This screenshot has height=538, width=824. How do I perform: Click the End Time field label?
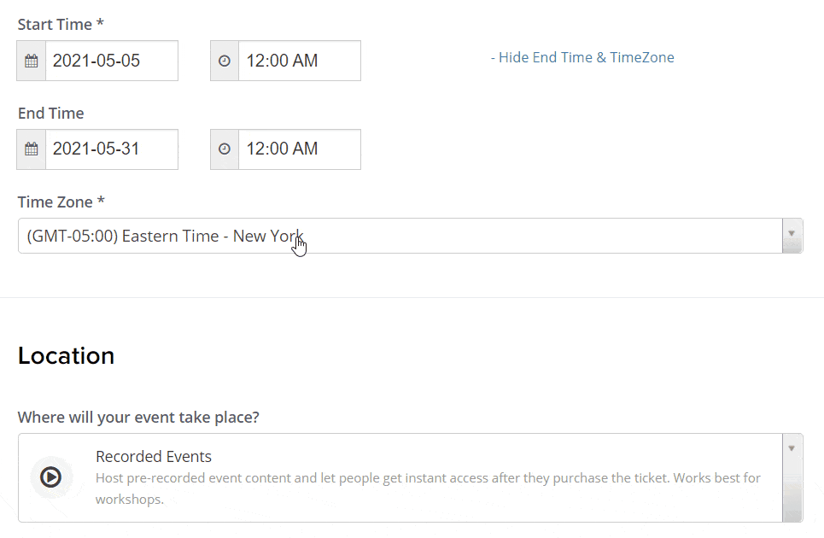(x=51, y=114)
